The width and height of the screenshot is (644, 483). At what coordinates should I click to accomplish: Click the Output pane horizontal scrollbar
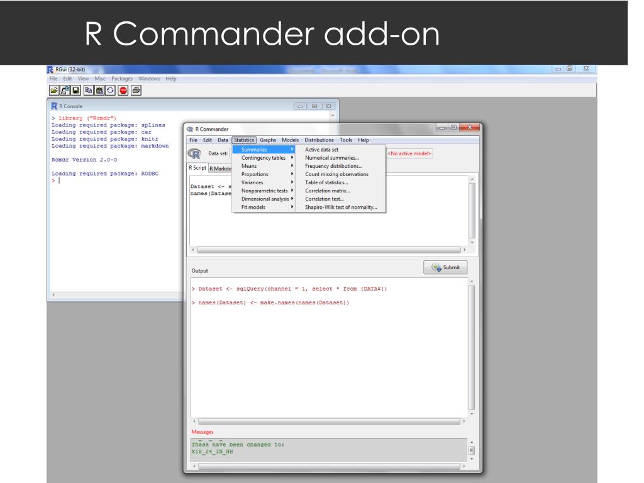(x=329, y=421)
